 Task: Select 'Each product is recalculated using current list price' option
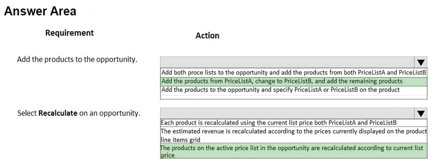278,123
